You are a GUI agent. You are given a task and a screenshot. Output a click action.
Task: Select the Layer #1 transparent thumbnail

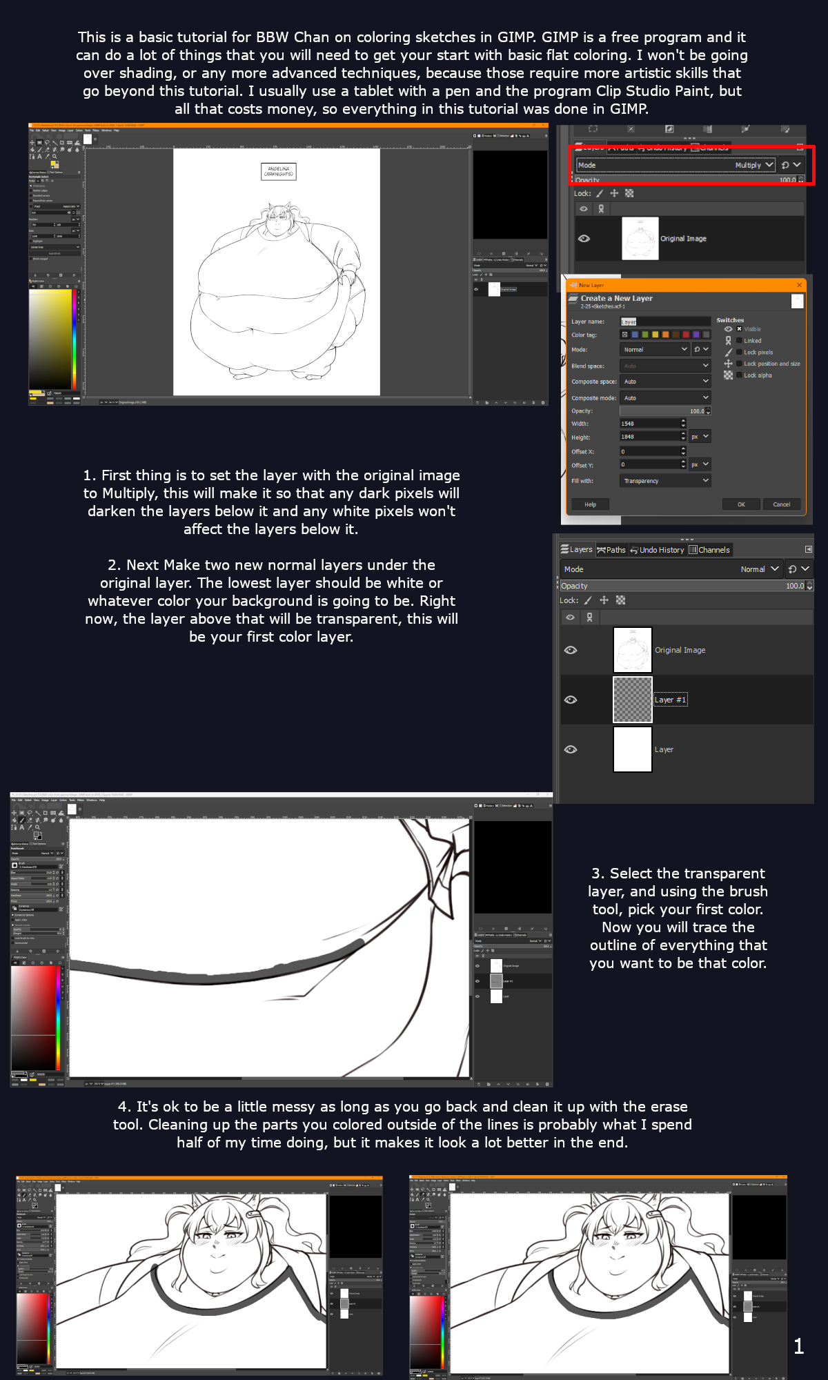coord(632,700)
